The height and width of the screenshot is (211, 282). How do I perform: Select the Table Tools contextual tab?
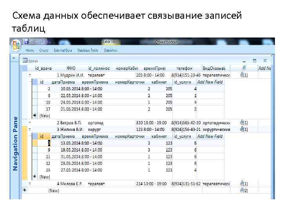click(110, 42)
